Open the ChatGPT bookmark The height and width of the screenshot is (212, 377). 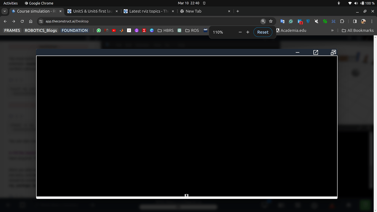(x=179, y=30)
